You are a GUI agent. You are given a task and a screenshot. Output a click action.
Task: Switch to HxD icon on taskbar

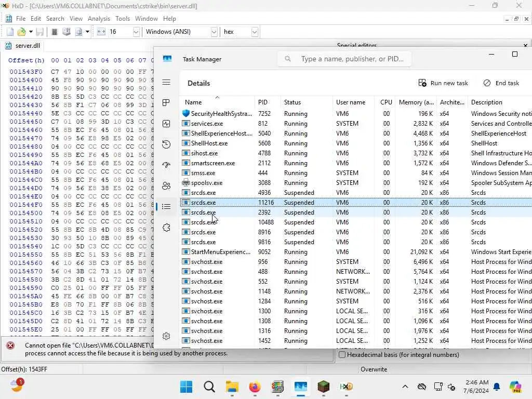[x=347, y=387]
